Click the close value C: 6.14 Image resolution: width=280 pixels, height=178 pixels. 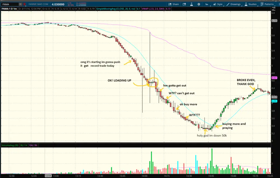coord(73,9)
